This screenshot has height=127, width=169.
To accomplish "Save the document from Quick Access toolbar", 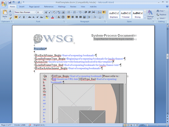I will pos(10,2).
